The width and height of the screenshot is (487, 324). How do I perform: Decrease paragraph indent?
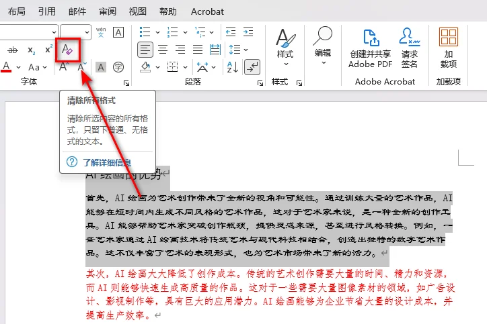231,32
